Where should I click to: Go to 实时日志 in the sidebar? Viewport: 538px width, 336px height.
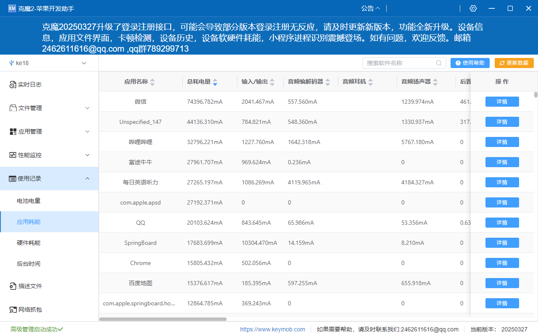tap(49, 84)
